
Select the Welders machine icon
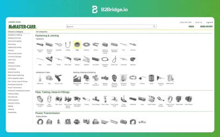coord(86,78)
